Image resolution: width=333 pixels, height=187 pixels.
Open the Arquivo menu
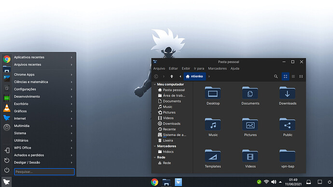tap(159, 69)
